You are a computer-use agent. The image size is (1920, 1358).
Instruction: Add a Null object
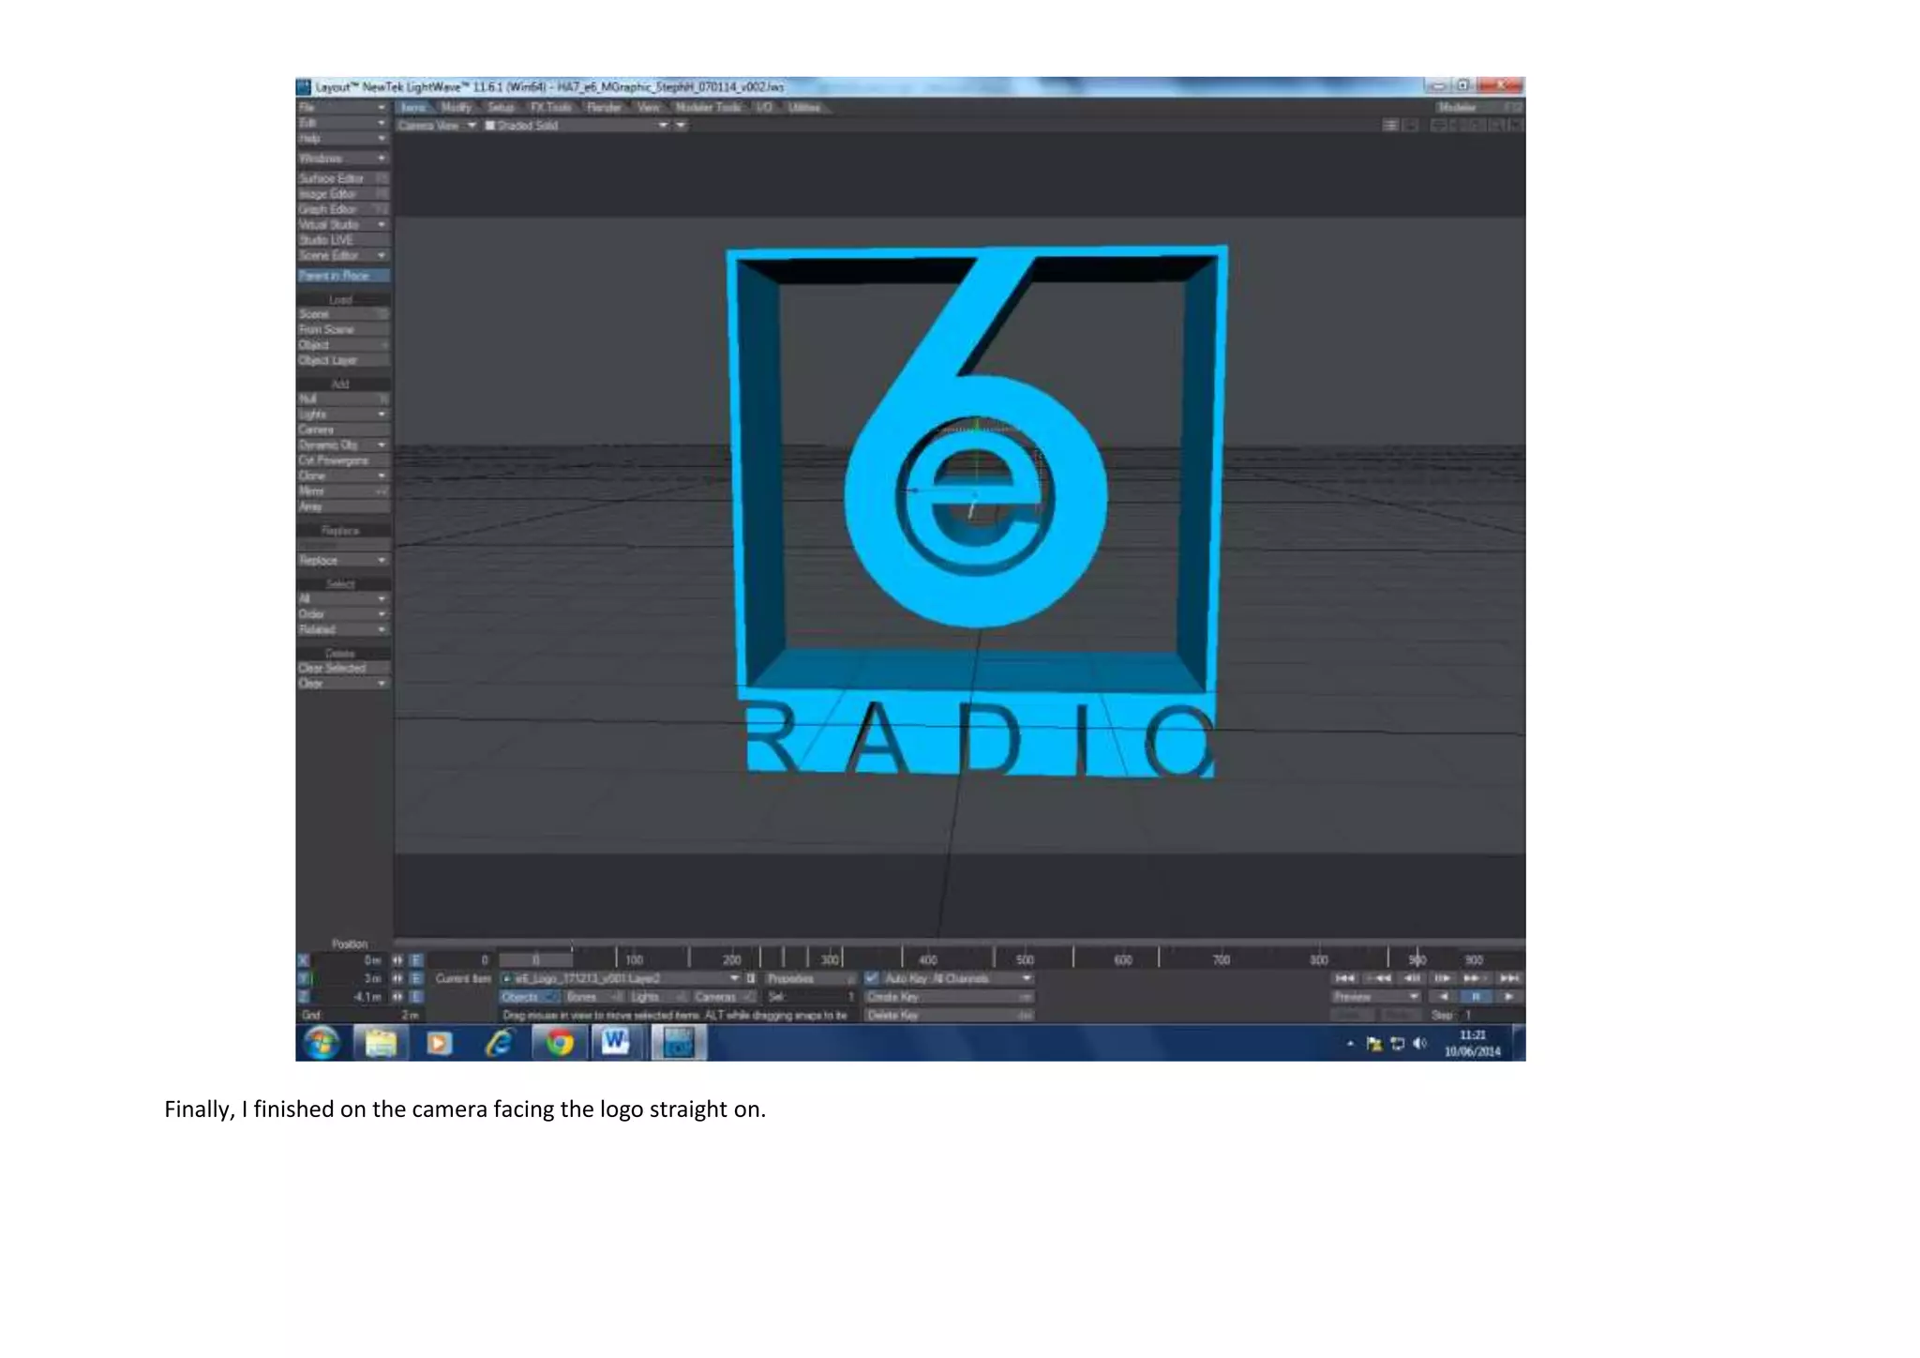pos(342,399)
